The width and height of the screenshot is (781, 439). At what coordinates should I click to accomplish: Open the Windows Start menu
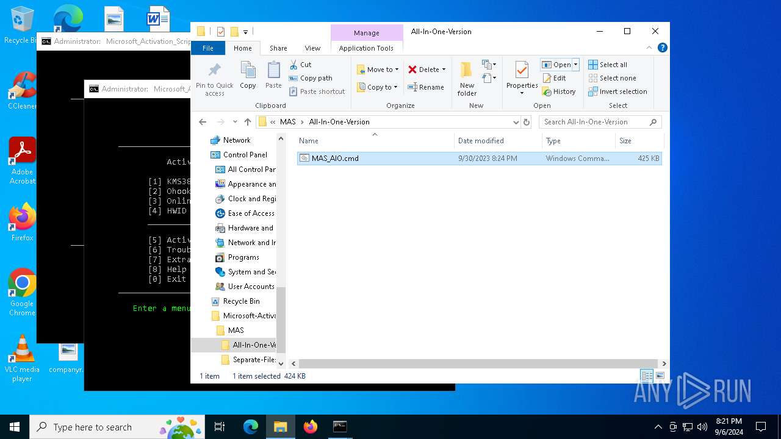point(15,427)
